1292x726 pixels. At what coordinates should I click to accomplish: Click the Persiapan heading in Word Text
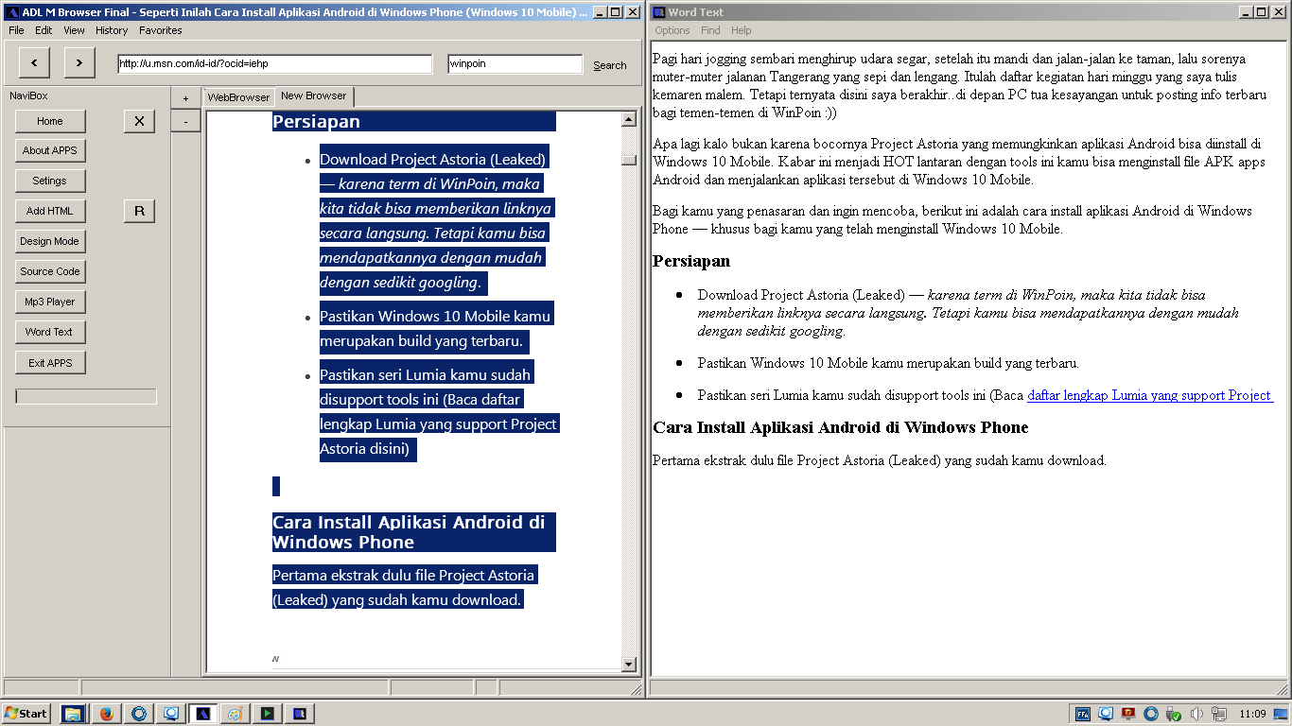click(691, 261)
